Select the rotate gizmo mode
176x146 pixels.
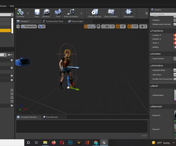90,27
